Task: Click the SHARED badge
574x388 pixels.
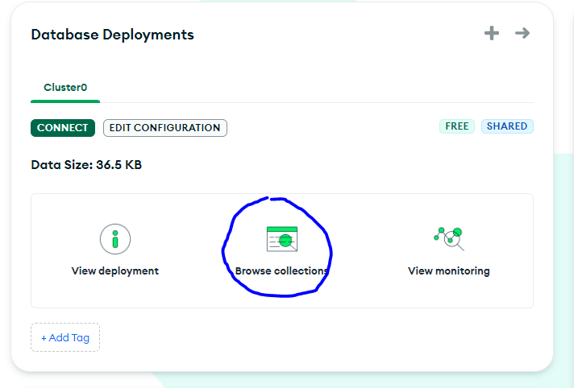Action: tap(507, 126)
